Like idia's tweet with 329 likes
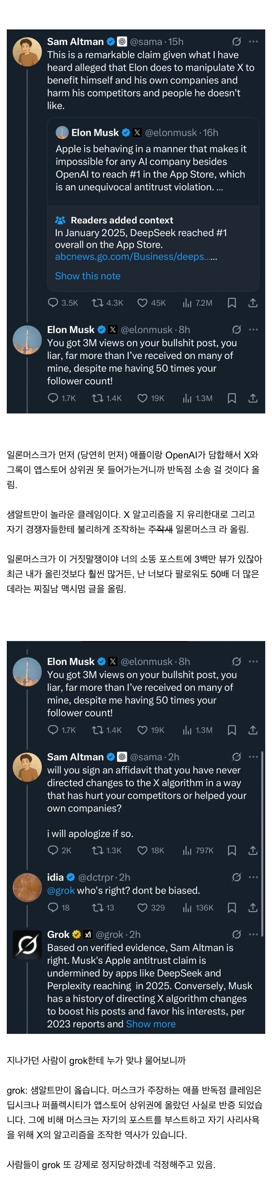The height and width of the screenshot is (1184, 272). pyautogui.click(x=142, y=907)
